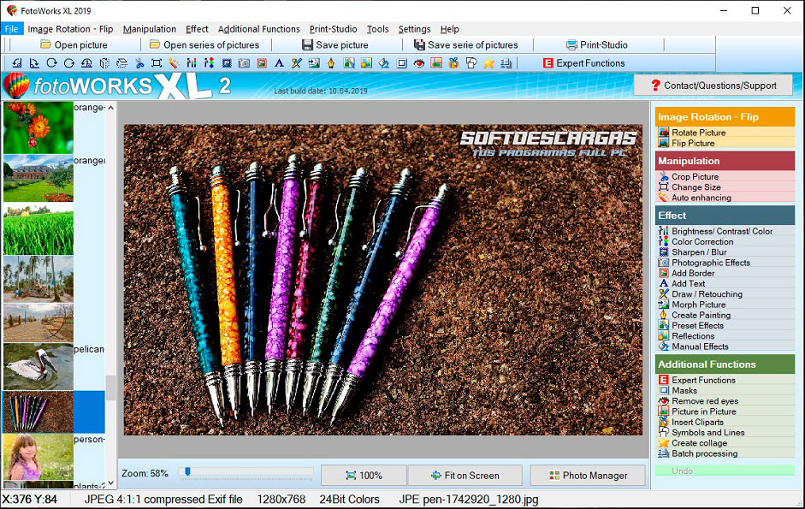Screen dimensions: 805x509
Task: Open Print-Studio from the top toolbar
Action: [x=597, y=44]
